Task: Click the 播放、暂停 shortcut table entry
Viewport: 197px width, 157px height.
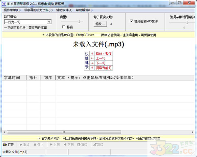Action: [104, 54]
